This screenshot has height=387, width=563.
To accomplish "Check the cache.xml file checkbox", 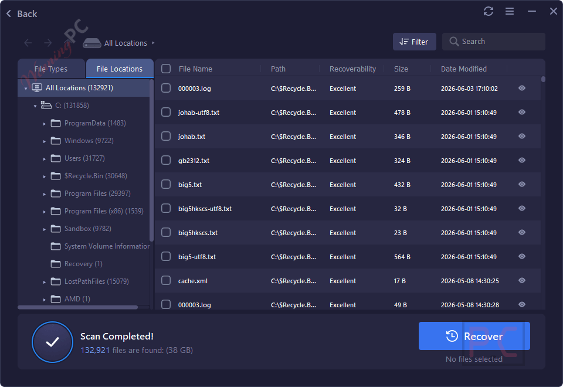I will [166, 280].
